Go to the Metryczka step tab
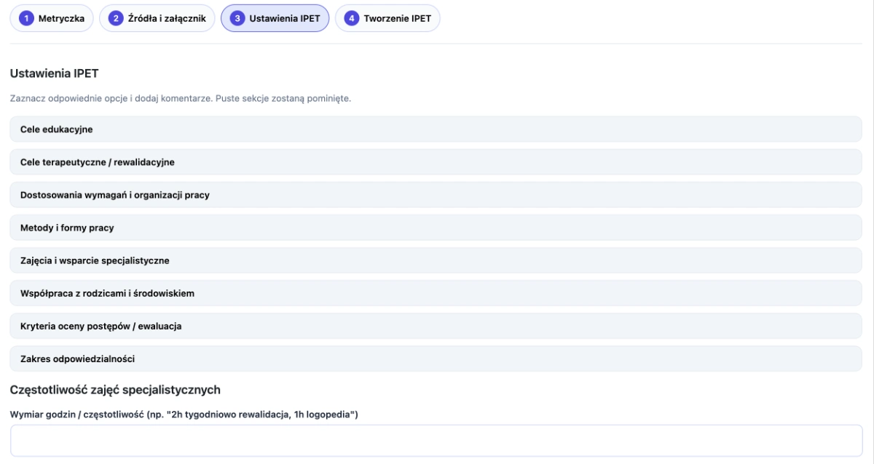Screen dimensions: 874x464 60,19
